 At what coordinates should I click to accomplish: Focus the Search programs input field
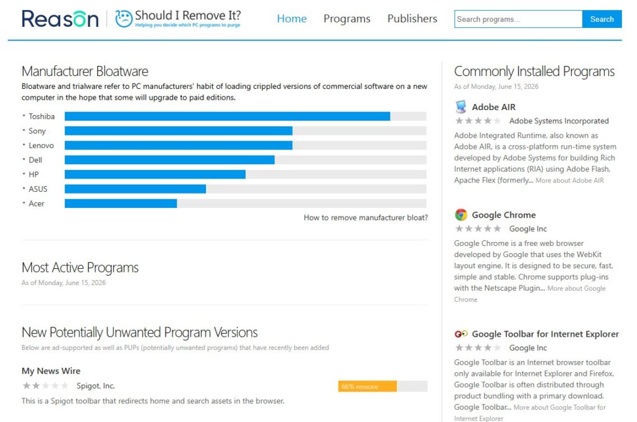(x=518, y=19)
